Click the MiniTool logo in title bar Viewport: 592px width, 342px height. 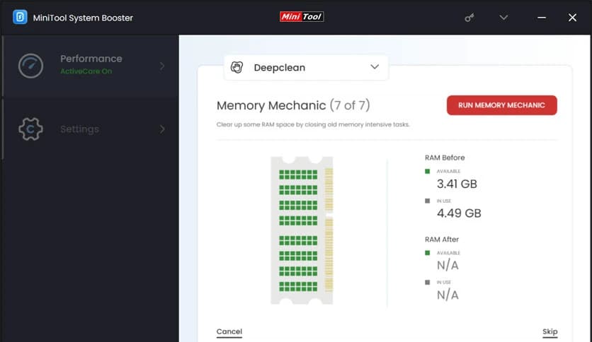point(301,16)
